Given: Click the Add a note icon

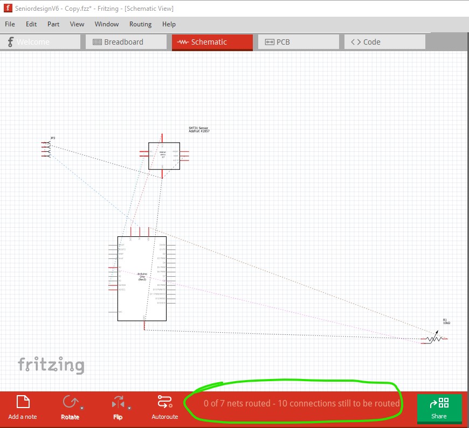Looking at the screenshot, I should 23,402.
